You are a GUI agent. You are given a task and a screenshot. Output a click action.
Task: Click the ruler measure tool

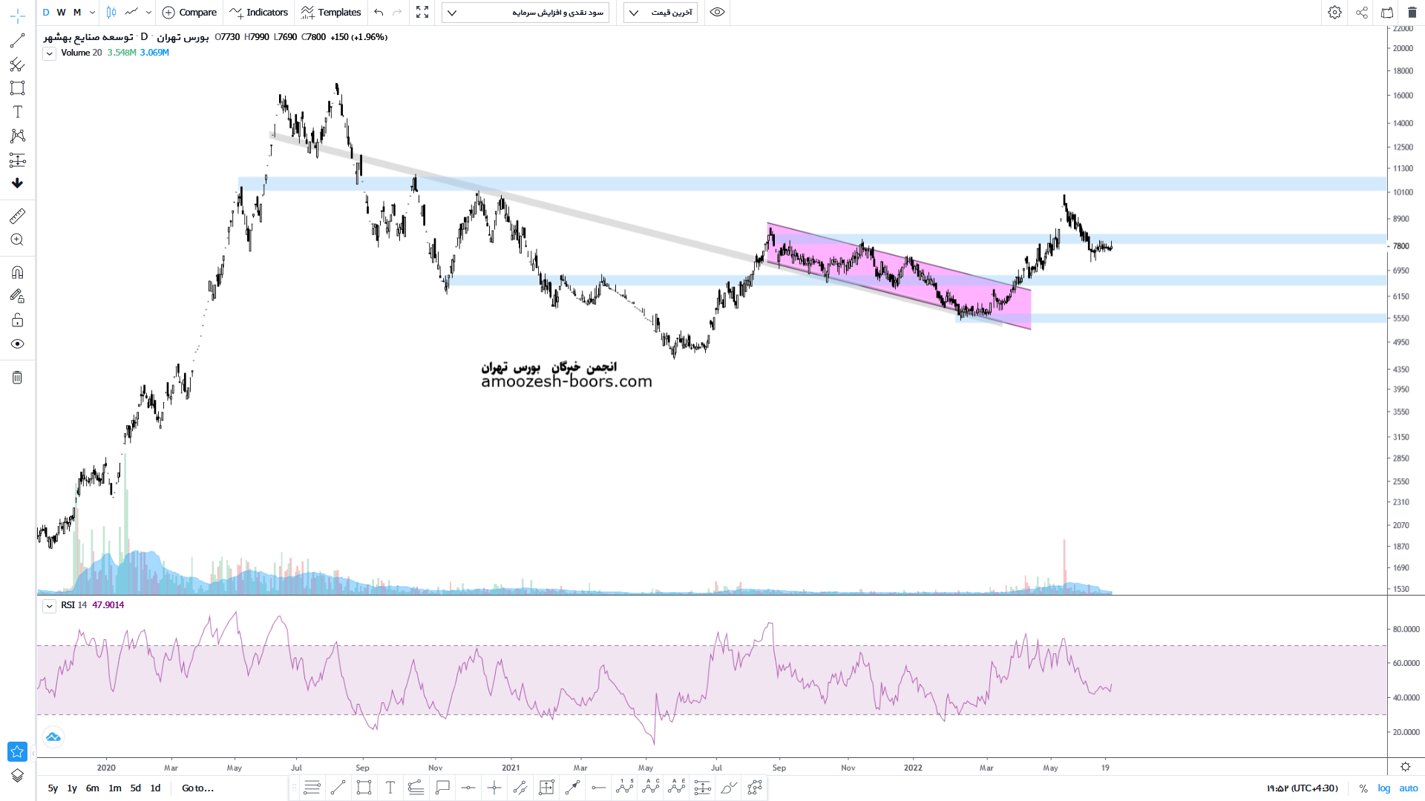click(x=17, y=216)
